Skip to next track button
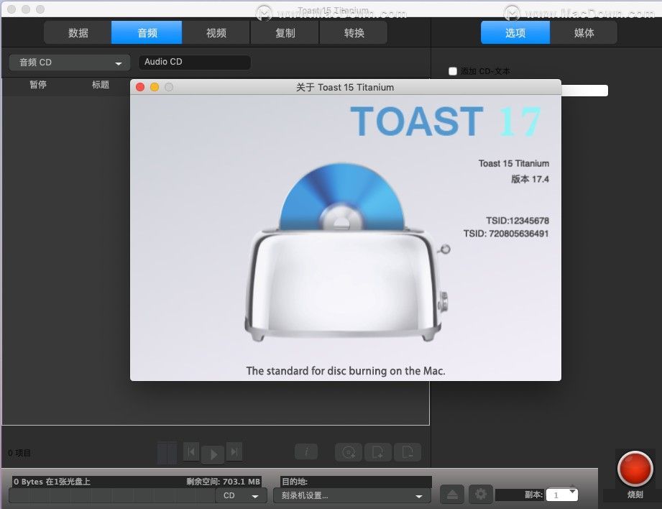The width and height of the screenshot is (662, 509). pos(234,452)
